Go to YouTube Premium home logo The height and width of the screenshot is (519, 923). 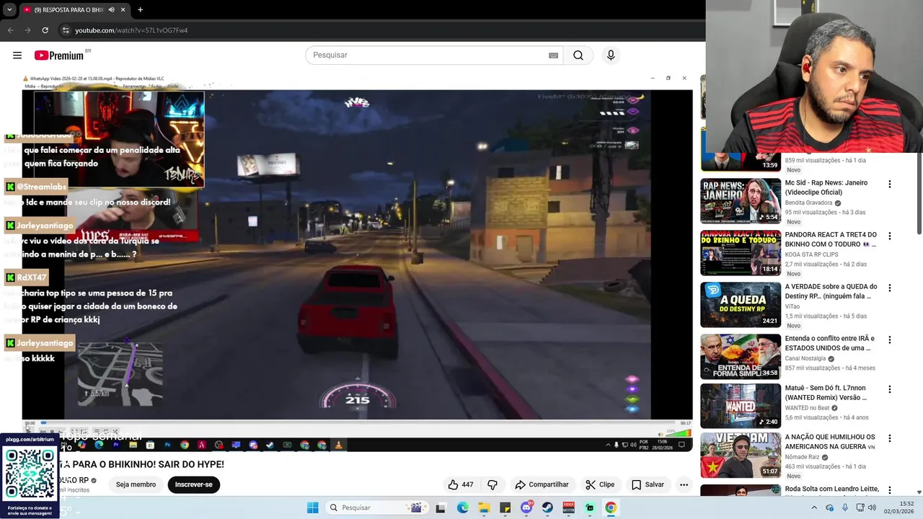click(x=59, y=56)
